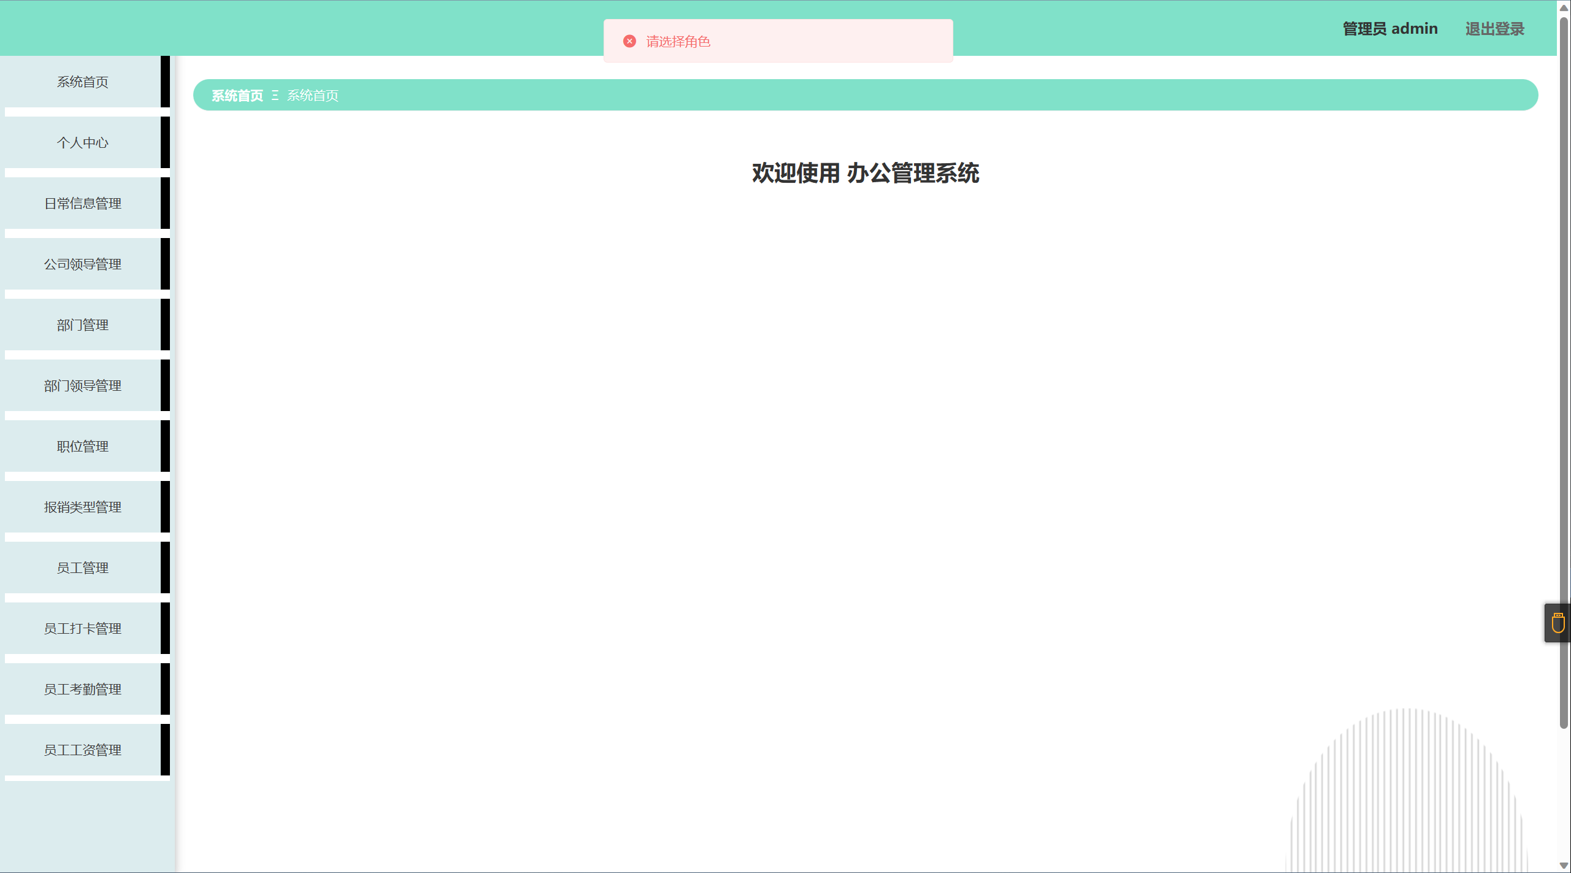The width and height of the screenshot is (1571, 873).
Task: Expand the 公司领导管理 menu
Action: [x=83, y=264]
